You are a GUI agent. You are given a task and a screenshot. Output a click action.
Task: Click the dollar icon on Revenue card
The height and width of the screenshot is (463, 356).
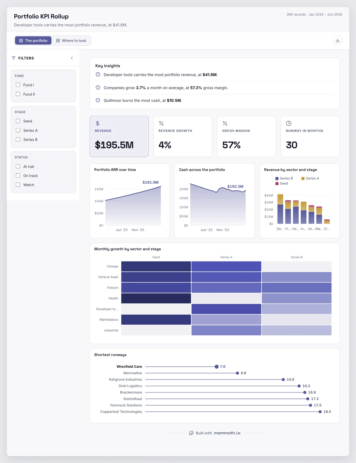(x=98, y=123)
